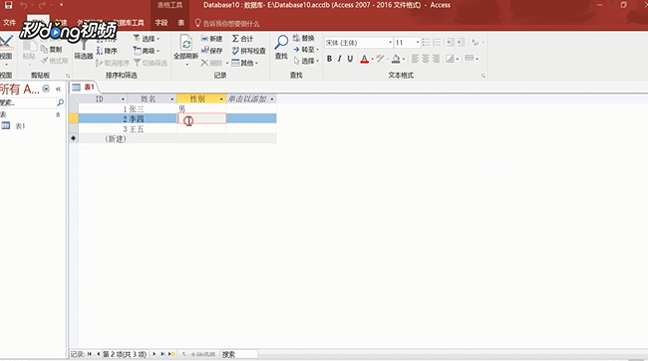Click the navigation pane search field
The height and width of the screenshot is (361, 648).
point(28,102)
